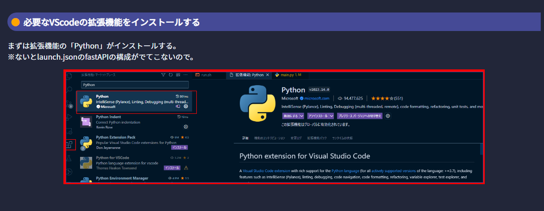This screenshot has width=544, height=211.
Task: Open the actively supported versions link
Action: click(x=393, y=171)
